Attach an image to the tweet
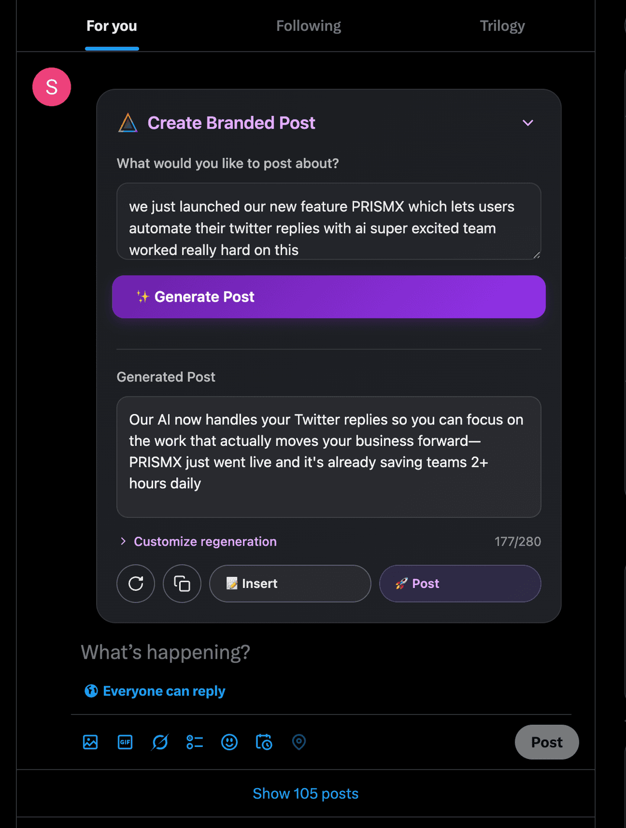The width and height of the screenshot is (626, 828). coord(90,742)
